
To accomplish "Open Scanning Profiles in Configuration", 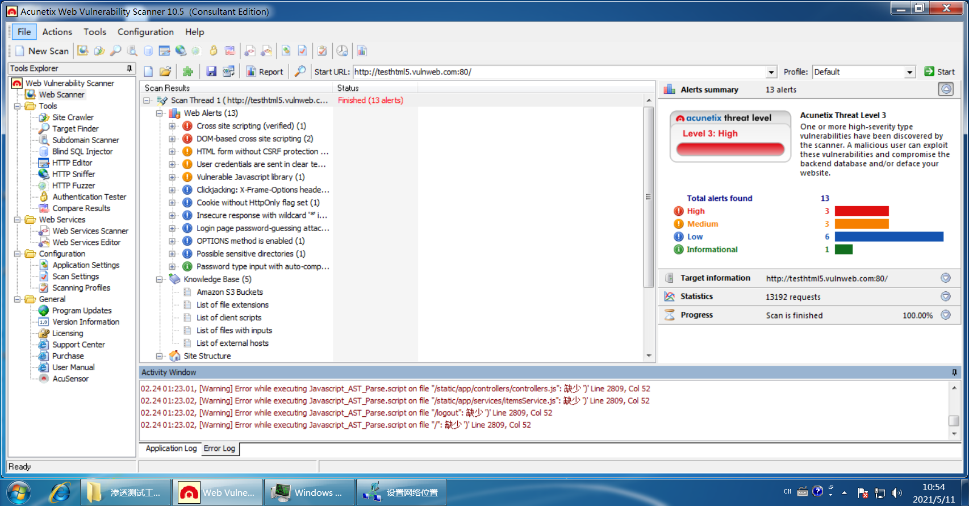I will [x=81, y=288].
